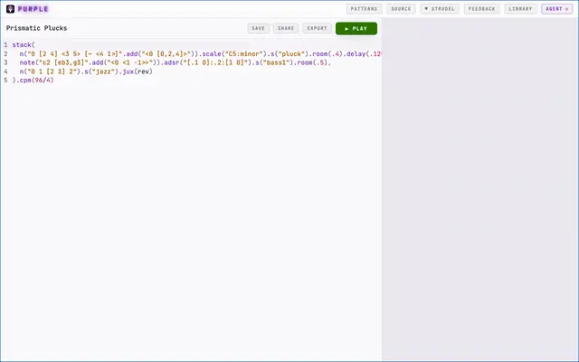Share the current pattern
Viewport: 579px width, 362px height.
point(286,28)
